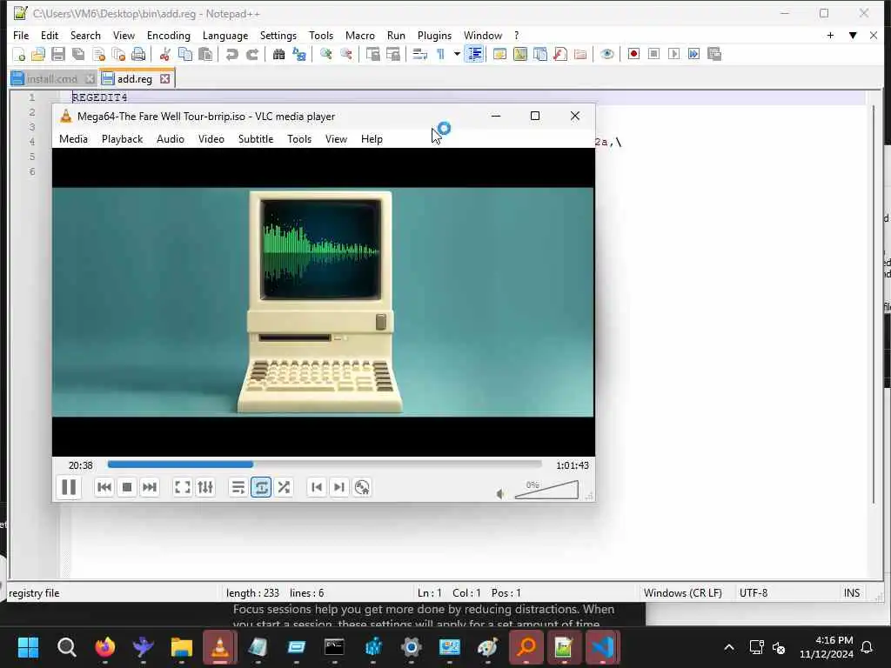
Task: Open Notepad++ tab list dropdown arrow
Action: [x=853, y=35]
